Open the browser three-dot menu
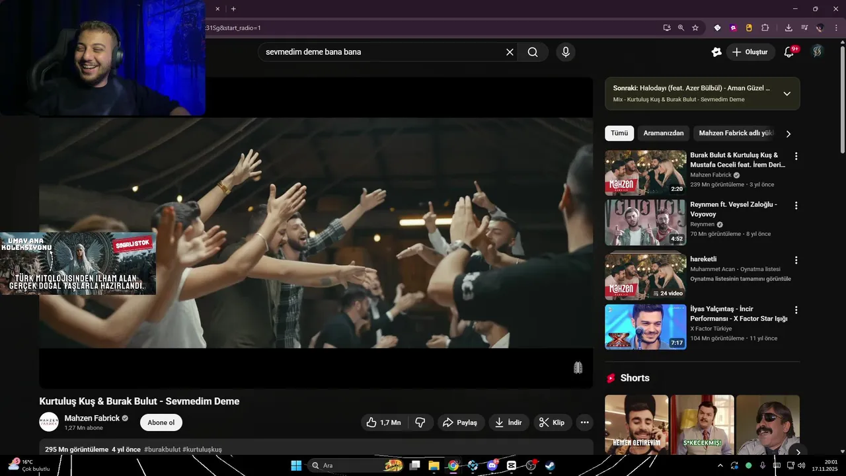Image resolution: width=846 pixels, height=476 pixels. click(x=836, y=28)
